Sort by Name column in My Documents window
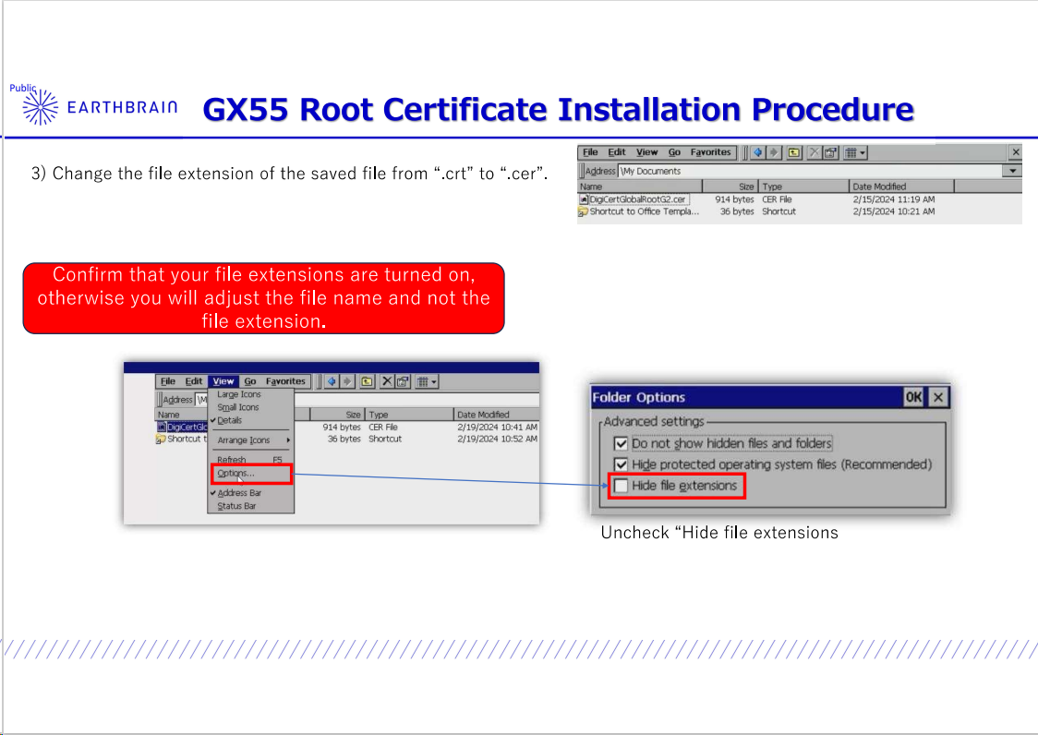Viewport: 1038px width, 735px height. (639, 187)
